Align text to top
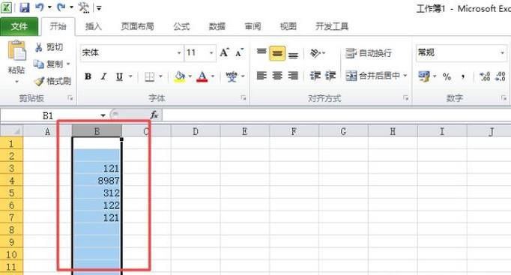The image size is (511, 275). (261, 52)
